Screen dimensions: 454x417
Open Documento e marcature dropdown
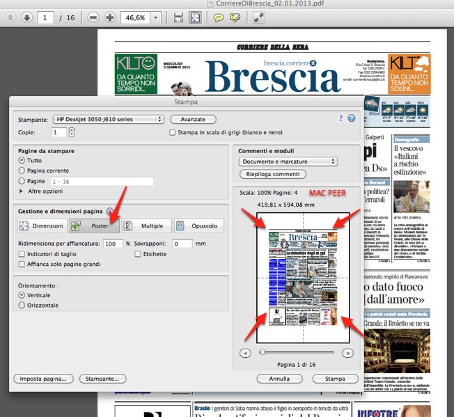tap(288, 162)
